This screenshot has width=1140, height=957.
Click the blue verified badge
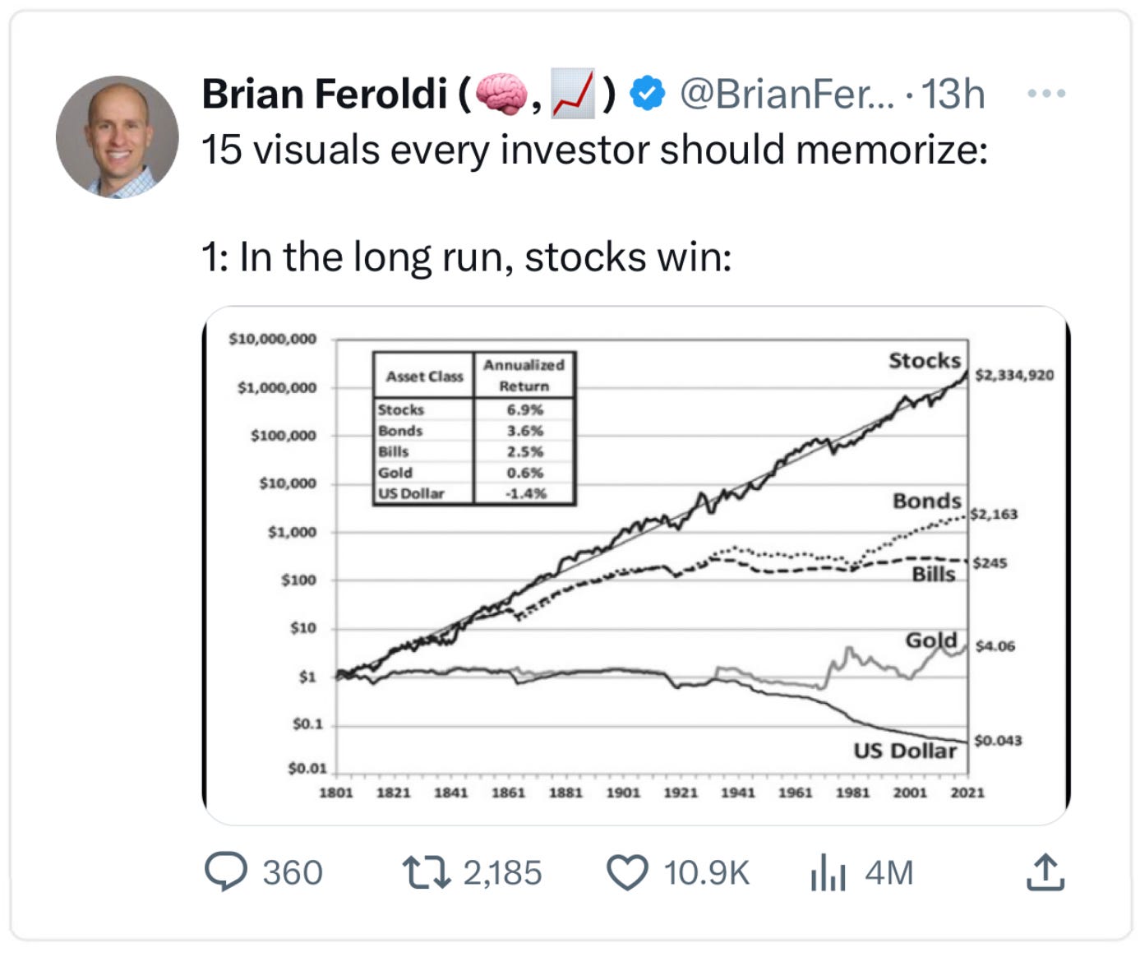[x=648, y=94]
